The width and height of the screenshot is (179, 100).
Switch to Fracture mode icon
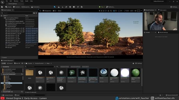point(74,7)
